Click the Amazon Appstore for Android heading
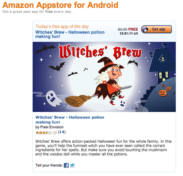183x176 pixels. pos(60,5)
